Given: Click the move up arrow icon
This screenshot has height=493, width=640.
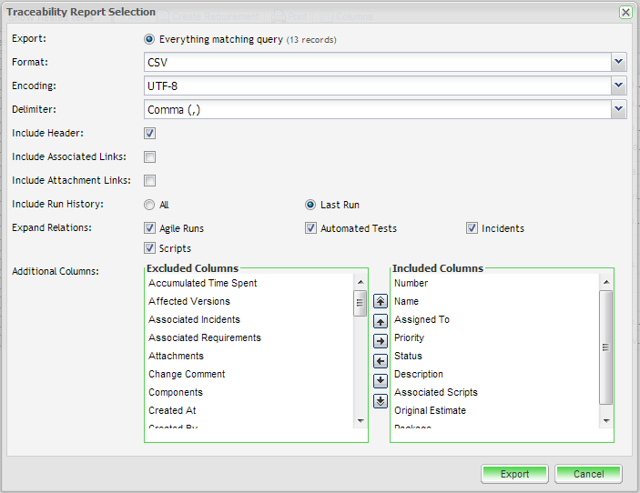Looking at the screenshot, I should (x=381, y=321).
